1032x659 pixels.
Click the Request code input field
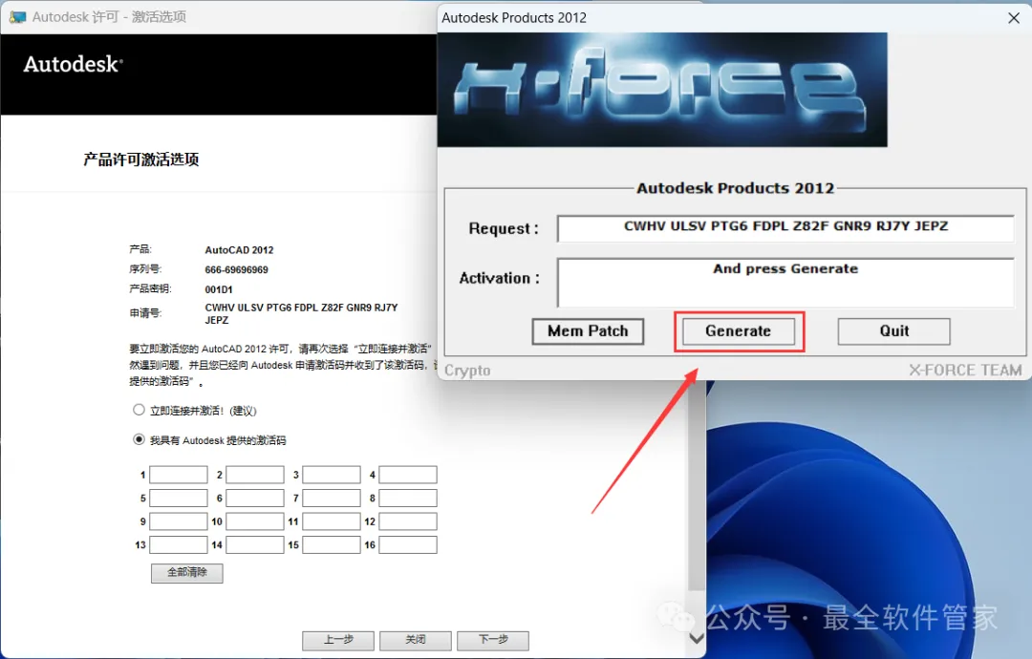tap(785, 228)
